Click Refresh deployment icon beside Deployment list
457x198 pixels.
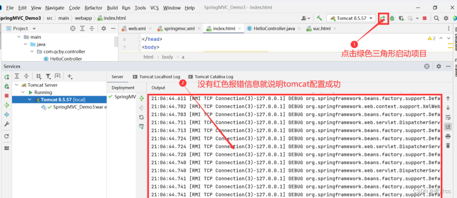point(142,117)
